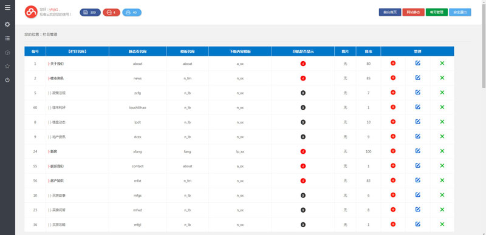486x235 pixels.
Task: Toggle the sidebar with the hamburger menu icon
Action: pyautogui.click(x=7, y=8)
